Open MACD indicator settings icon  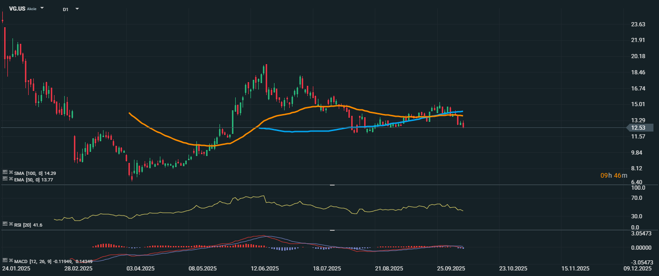pyautogui.click(x=5, y=260)
